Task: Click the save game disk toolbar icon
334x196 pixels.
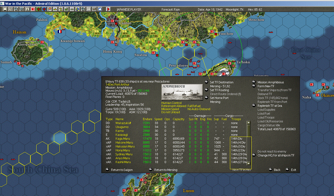Action: tap(5, 9)
